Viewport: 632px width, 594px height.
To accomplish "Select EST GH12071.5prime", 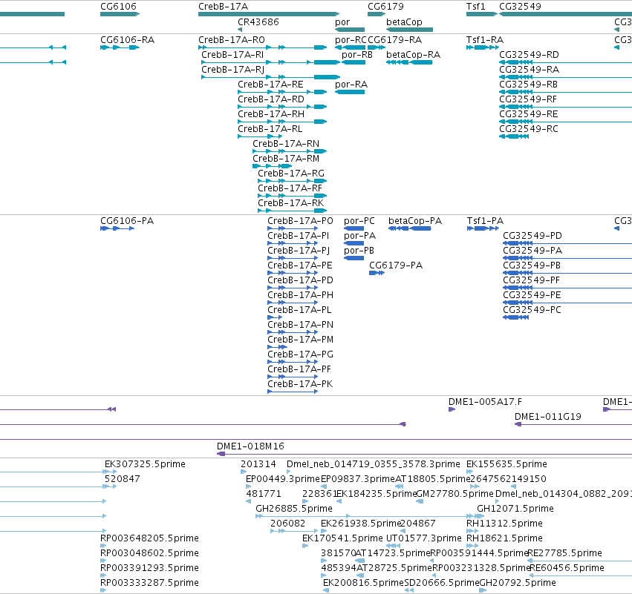I will (515, 509).
